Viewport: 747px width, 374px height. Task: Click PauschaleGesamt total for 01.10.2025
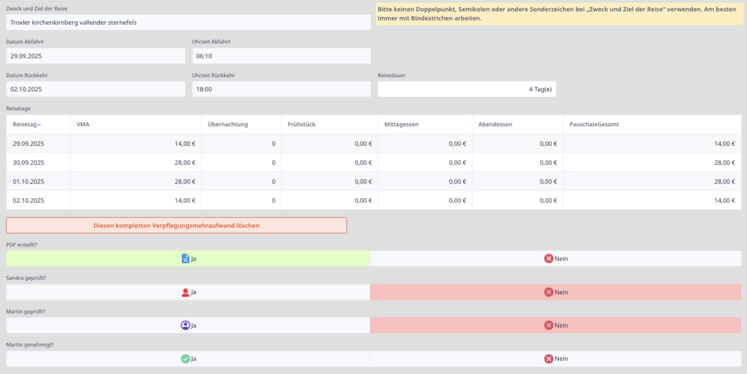click(x=651, y=182)
